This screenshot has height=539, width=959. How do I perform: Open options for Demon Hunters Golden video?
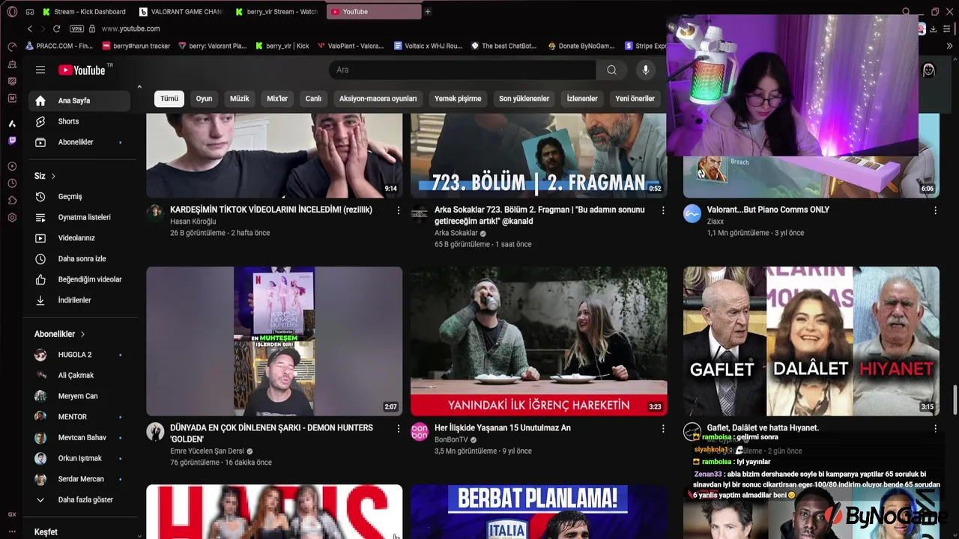click(399, 428)
